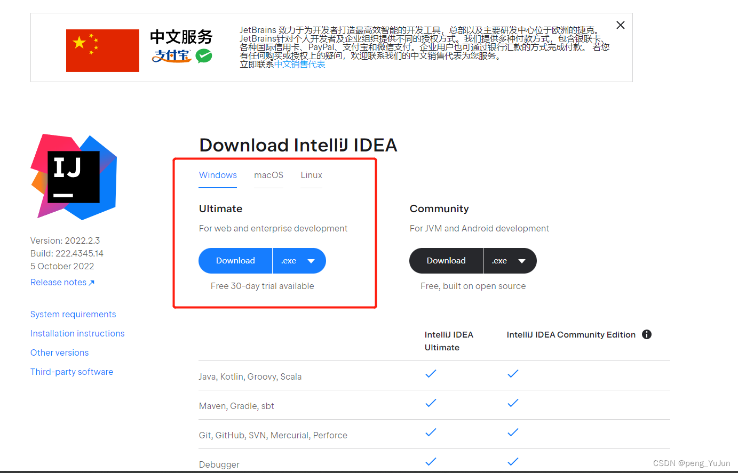Click the 中文服务 banner title

coord(181,37)
